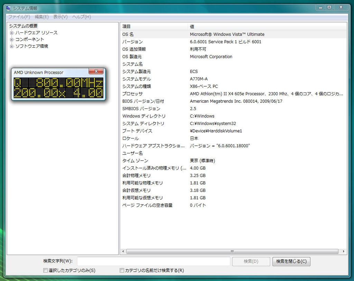The height and width of the screenshot is (281, 354).
Task: Open the ヘルプ(H) menu
Action: 82,17
